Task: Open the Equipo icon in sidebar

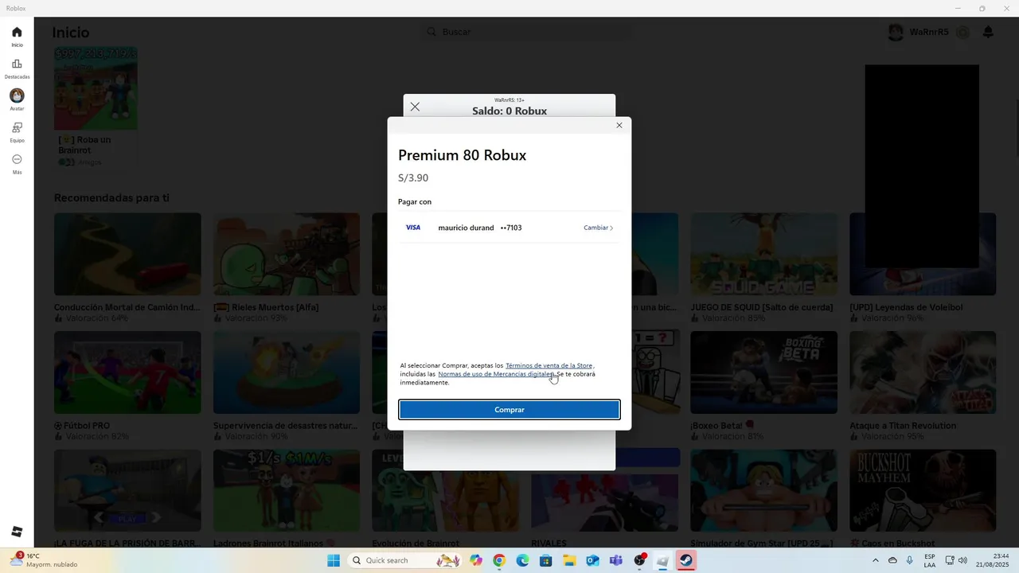Action: tap(17, 127)
